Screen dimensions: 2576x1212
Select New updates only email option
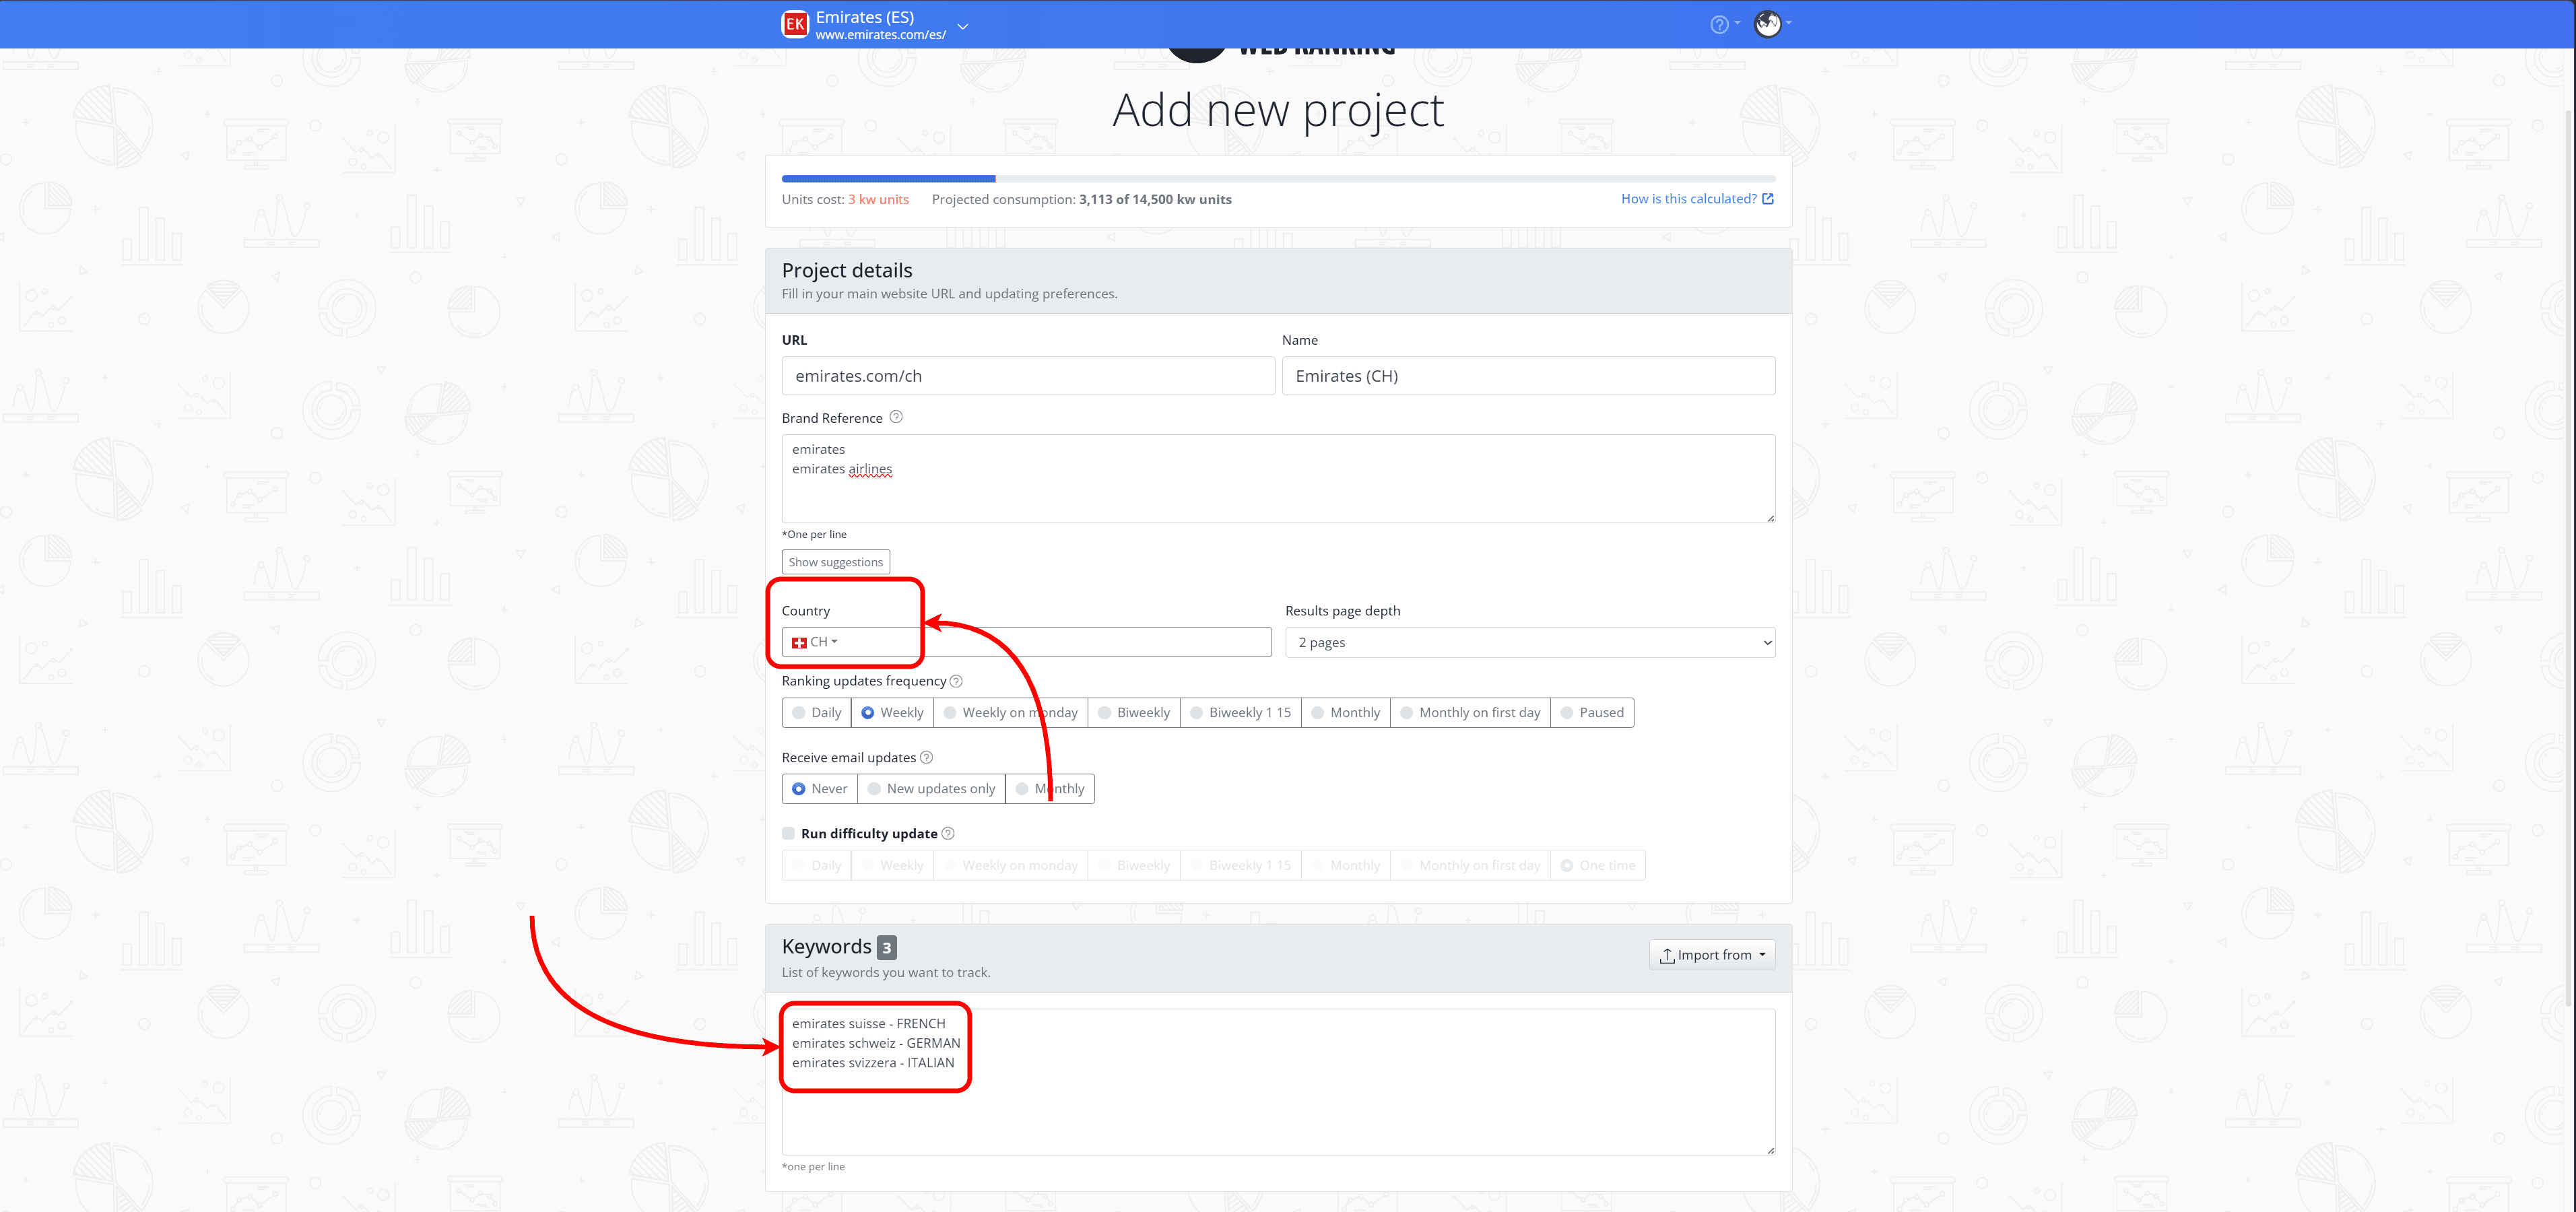(932, 788)
